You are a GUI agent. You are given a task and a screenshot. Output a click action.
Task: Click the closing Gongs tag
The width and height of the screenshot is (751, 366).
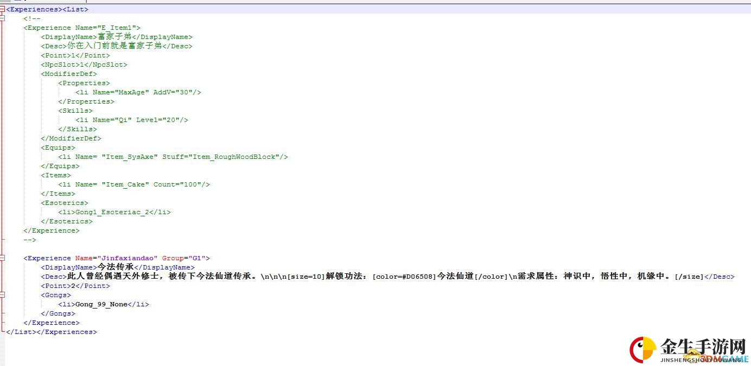coord(58,313)
